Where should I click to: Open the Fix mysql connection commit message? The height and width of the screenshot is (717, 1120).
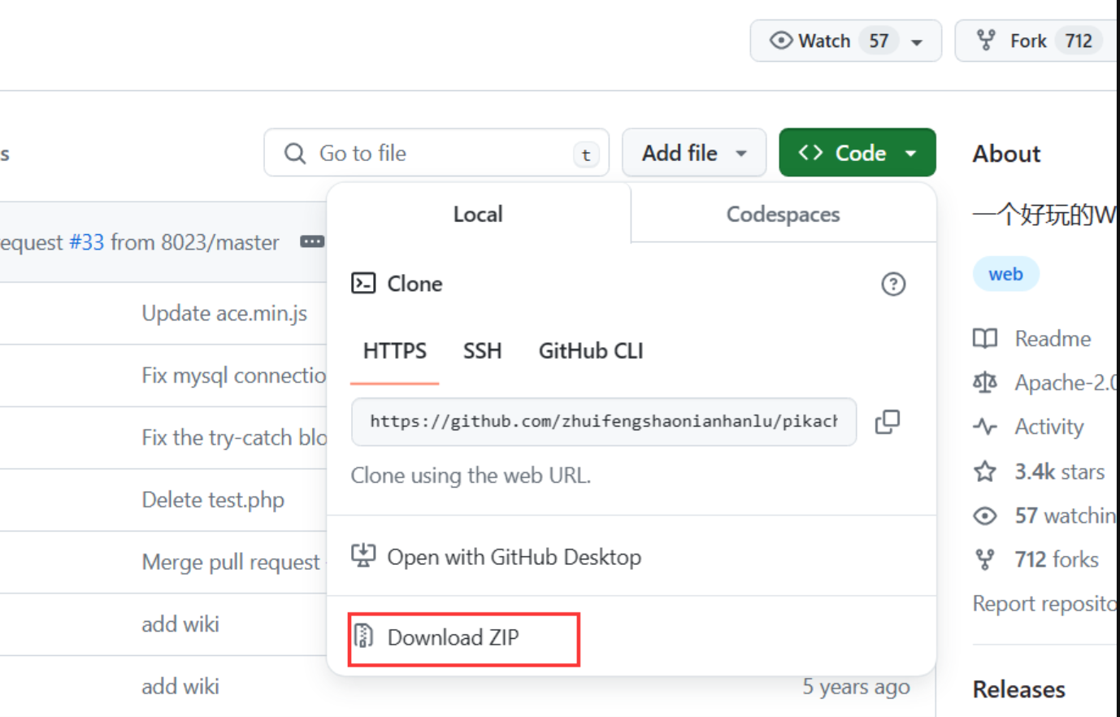(233, 375)
